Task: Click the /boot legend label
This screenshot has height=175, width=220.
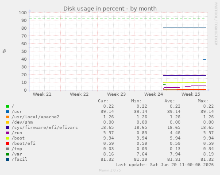Action: tap(18, 138)
